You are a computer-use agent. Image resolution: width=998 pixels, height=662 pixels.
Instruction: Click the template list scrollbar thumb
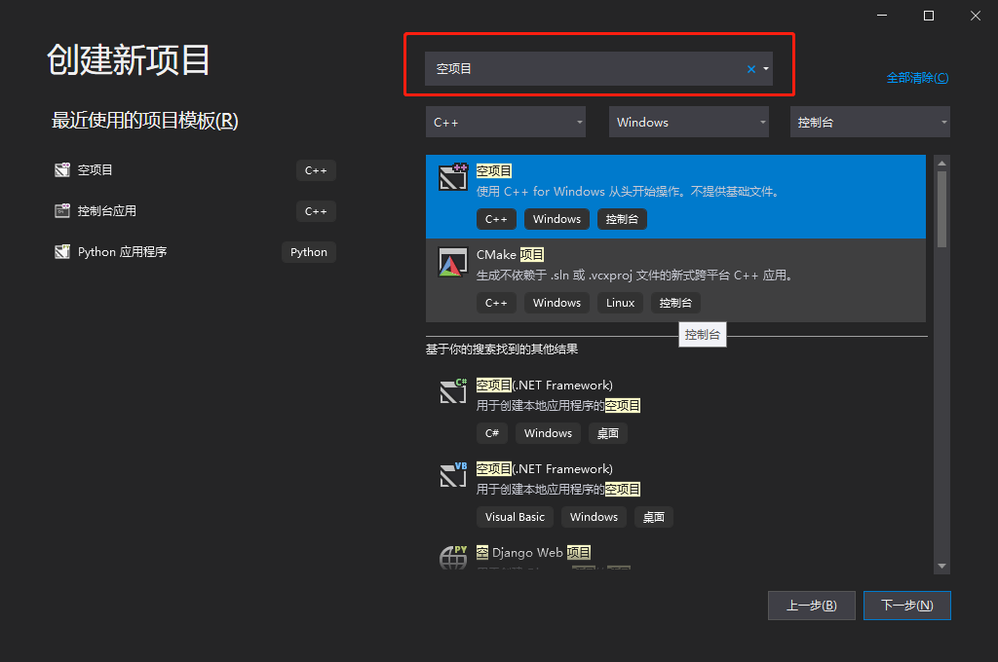pos(942,209)
